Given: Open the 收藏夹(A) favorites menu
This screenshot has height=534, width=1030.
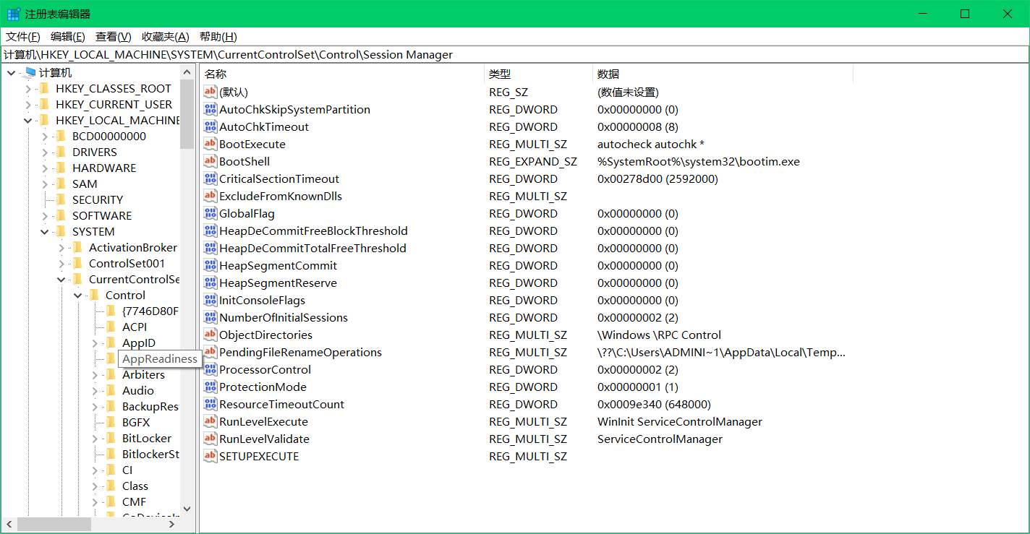Looking at the screenshot, I should point(165,37).
